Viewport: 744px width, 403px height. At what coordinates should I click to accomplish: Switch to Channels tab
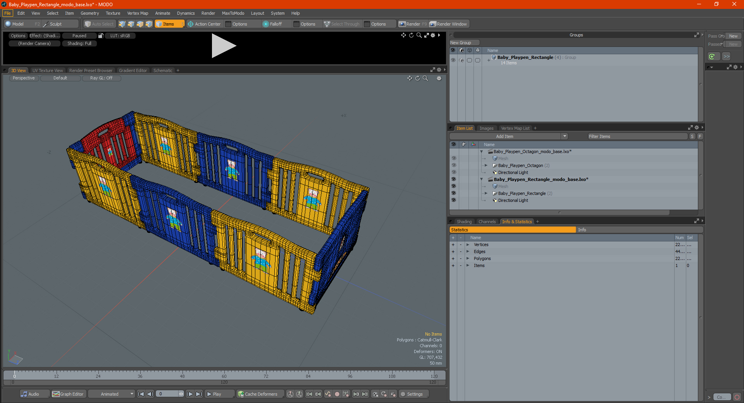click(487, 222)
